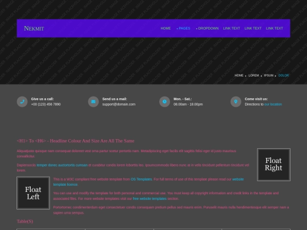
Task: Click the H1 to H6 headline heading
Action: coord(76,141)
